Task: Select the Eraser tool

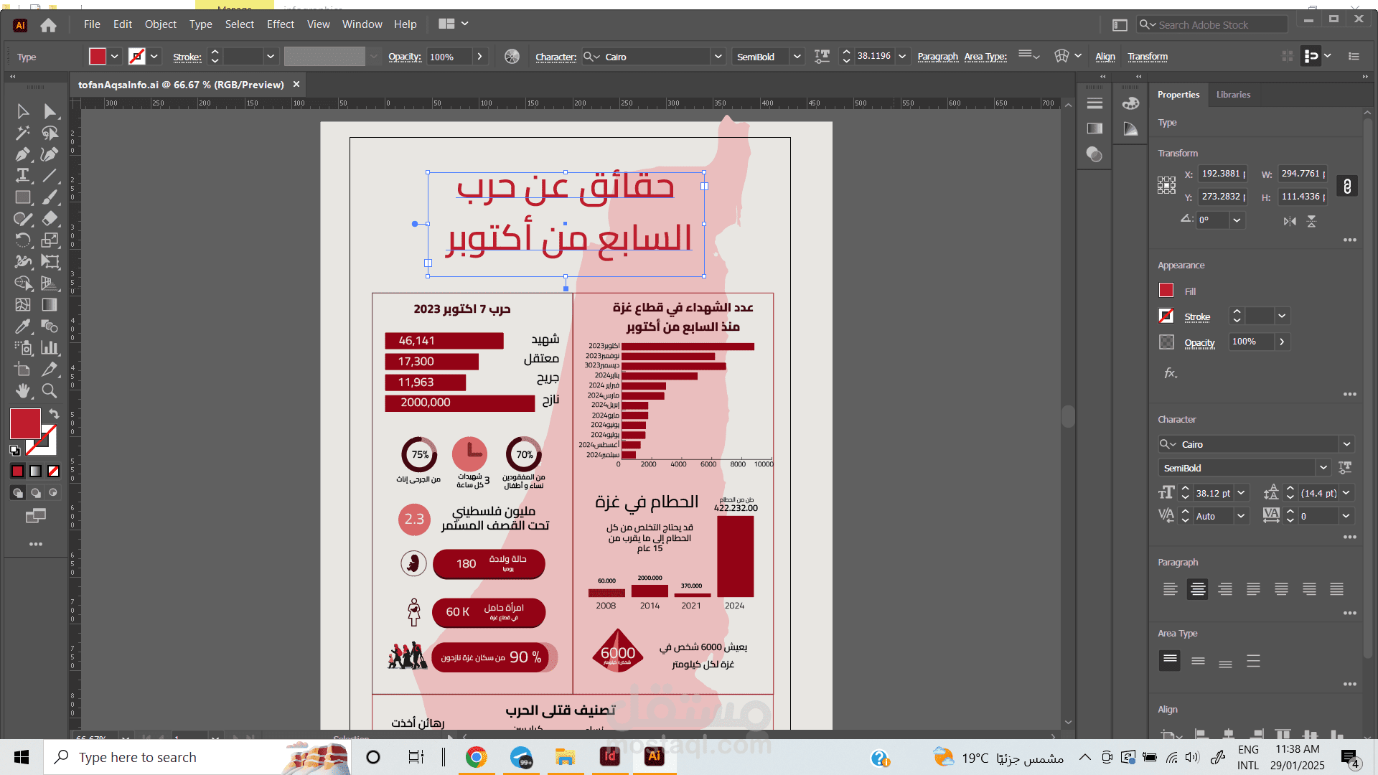Action: tap(50, 218)
